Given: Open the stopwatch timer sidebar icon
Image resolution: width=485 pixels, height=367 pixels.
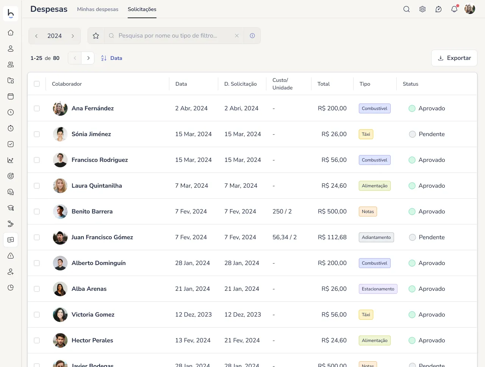Looking at the screenshot, I should [x=11, y=128].
